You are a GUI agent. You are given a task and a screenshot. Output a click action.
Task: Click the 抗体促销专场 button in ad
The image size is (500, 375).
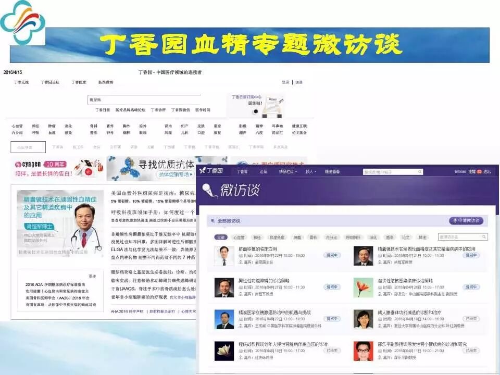[x=176, y=174]
